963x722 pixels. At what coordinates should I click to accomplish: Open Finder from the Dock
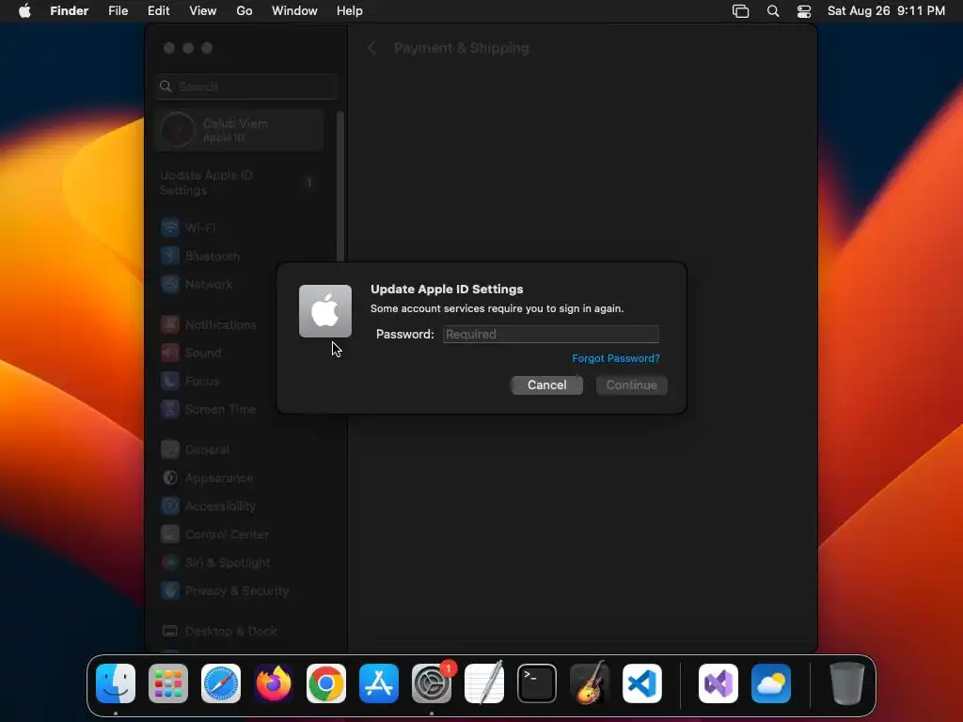point(116,683)
